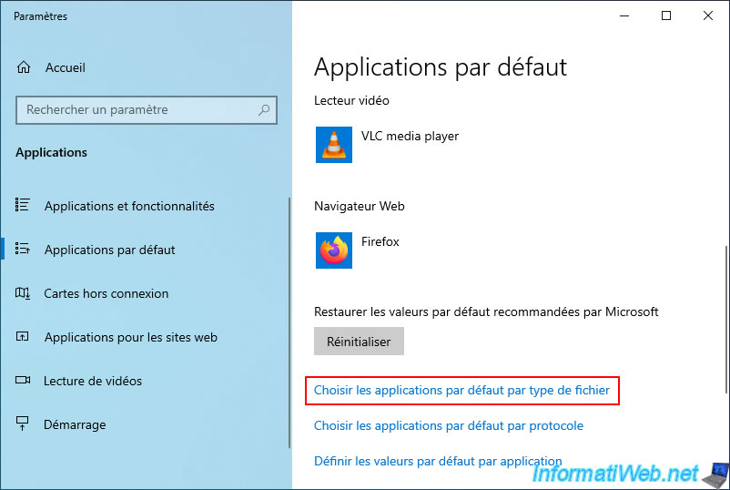This screenshot has height=490, width=730.
Task: Click the Firefox browser icon
Action: pos(334,250)
